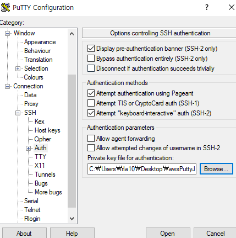The width and height of the screenshot is (236, 238).
Task: Click the private key file path field
Action: (x=142, y=169)
